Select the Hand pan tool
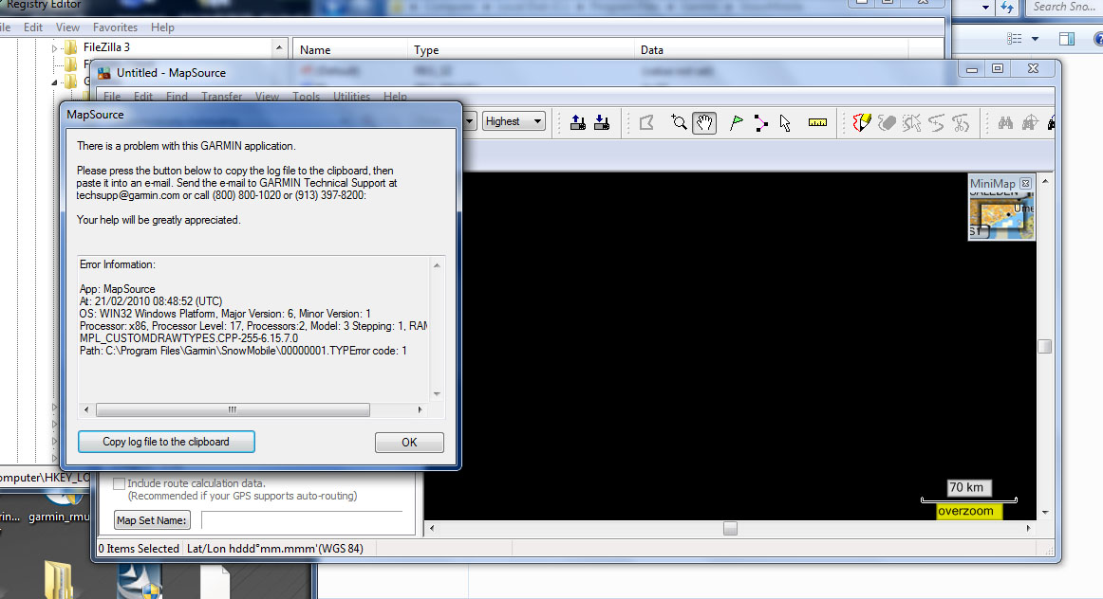Image resolution: width=1103 pixels, height=599 pixels. tap(704, 123)
